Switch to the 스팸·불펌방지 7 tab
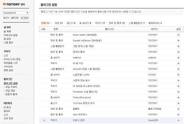The width and height of the screenshot is (186, 124). 137,23
